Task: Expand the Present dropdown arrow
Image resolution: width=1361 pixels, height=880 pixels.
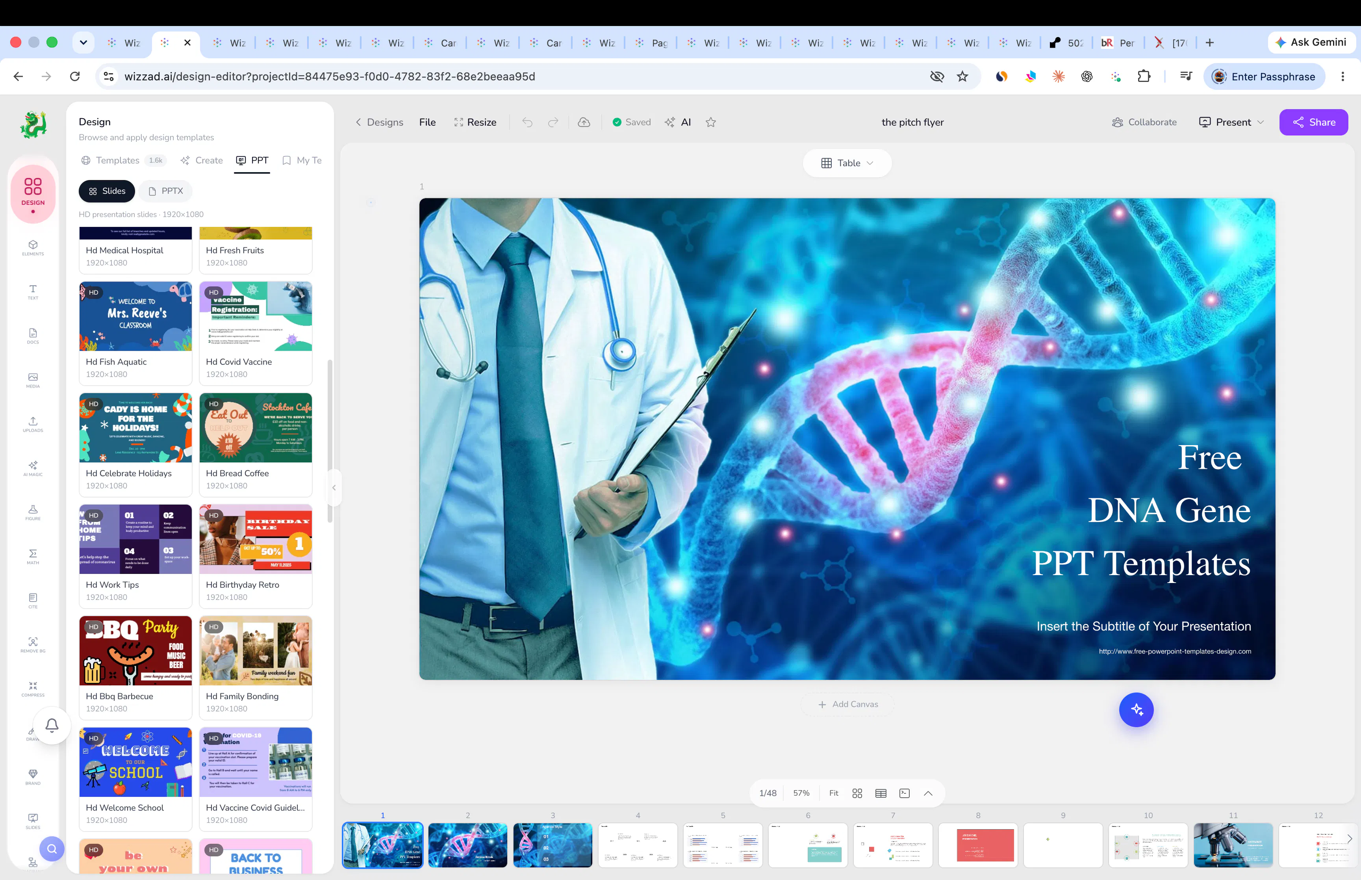Action: coord(1261,122)
